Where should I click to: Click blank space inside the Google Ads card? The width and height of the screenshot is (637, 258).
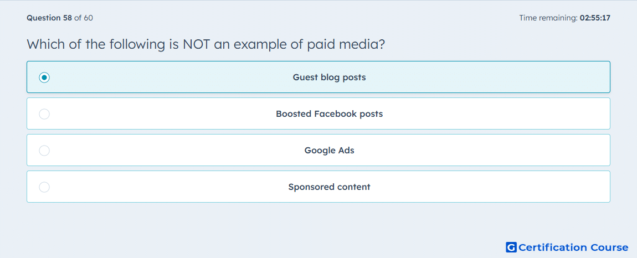487,151
